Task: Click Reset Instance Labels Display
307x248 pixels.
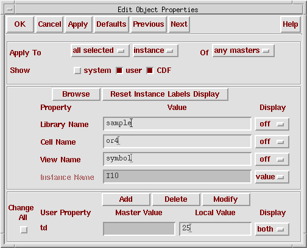Action: click(165, 94)
